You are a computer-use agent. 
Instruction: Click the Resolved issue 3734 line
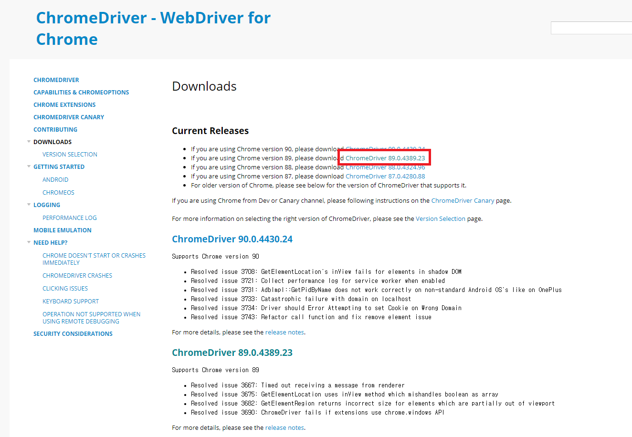coord(326,308)
